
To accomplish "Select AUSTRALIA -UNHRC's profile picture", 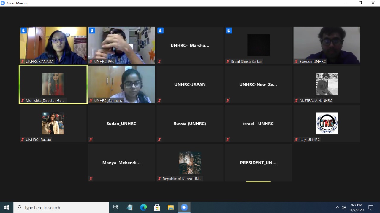I will point(327,84).
